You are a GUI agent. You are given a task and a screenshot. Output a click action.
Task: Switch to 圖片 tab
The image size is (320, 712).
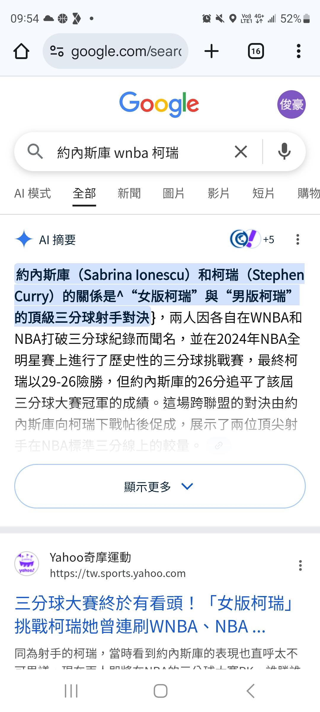(174, 193)
